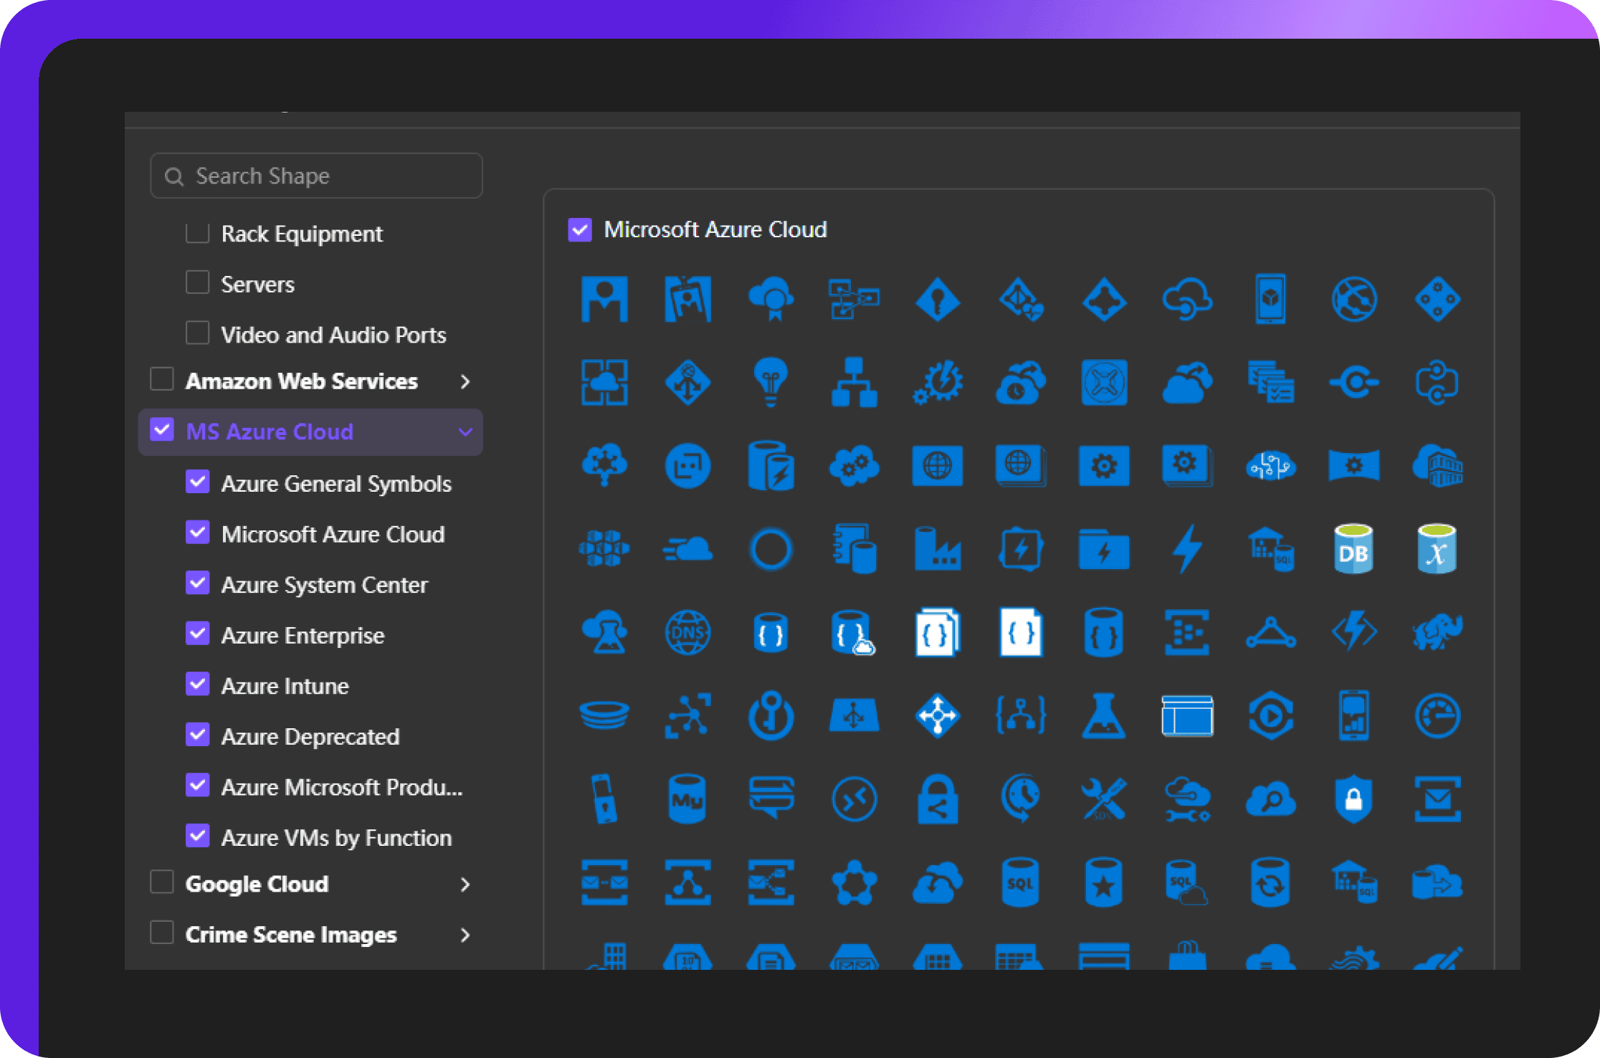Open the Google Cloud category label

pos(257,885)
